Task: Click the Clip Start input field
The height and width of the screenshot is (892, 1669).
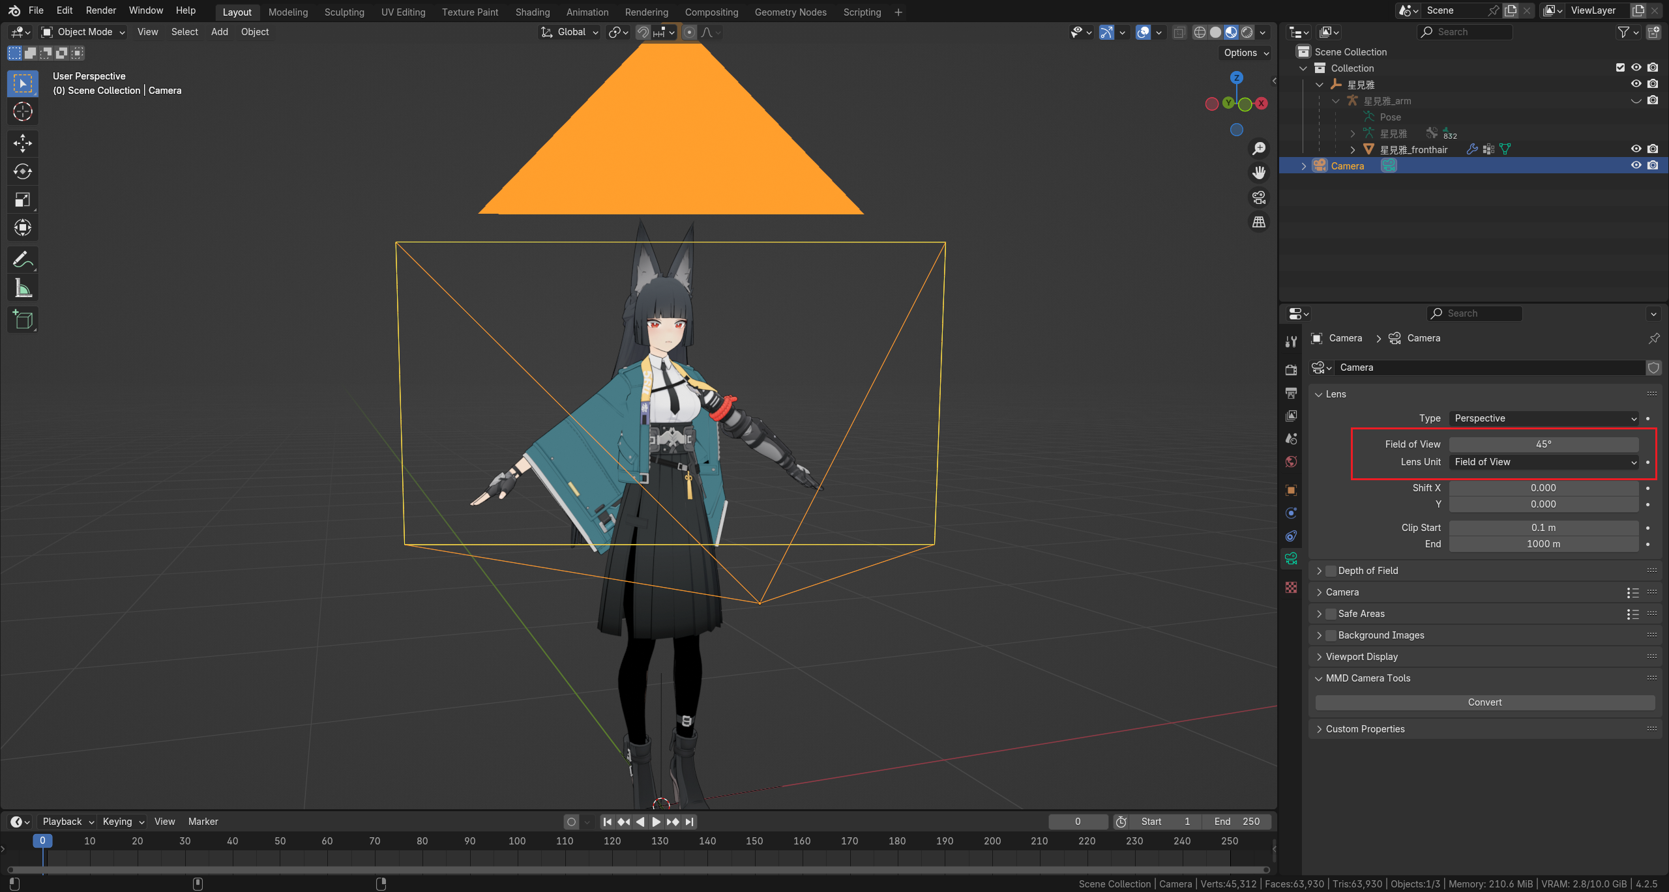Action: pos(1543,528)
